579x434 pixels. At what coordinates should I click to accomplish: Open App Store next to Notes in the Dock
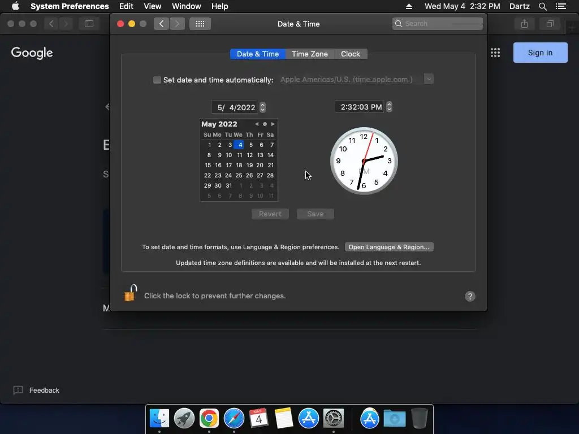[308, 419]
